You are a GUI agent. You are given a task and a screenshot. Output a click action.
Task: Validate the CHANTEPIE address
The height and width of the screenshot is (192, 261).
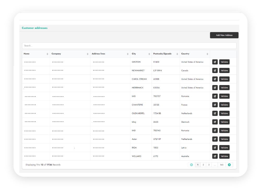coord(224,105)
